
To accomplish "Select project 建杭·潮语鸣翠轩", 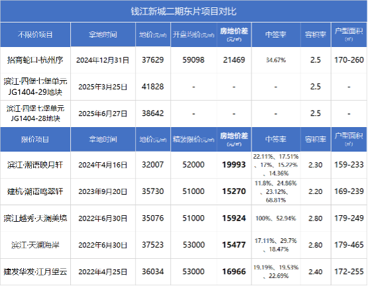I will [x=35, y=191].
